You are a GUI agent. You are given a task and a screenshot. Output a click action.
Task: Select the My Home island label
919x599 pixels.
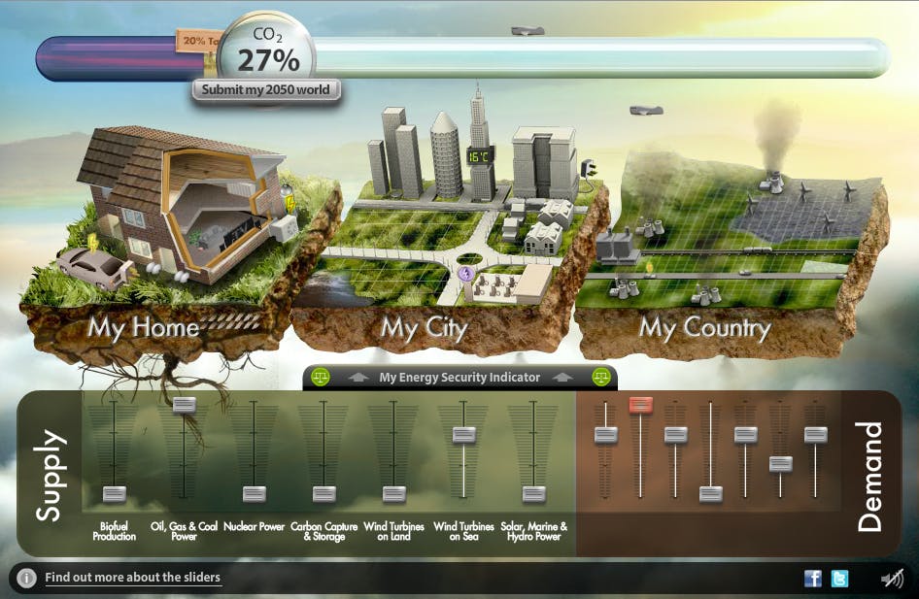click(144, 327)
